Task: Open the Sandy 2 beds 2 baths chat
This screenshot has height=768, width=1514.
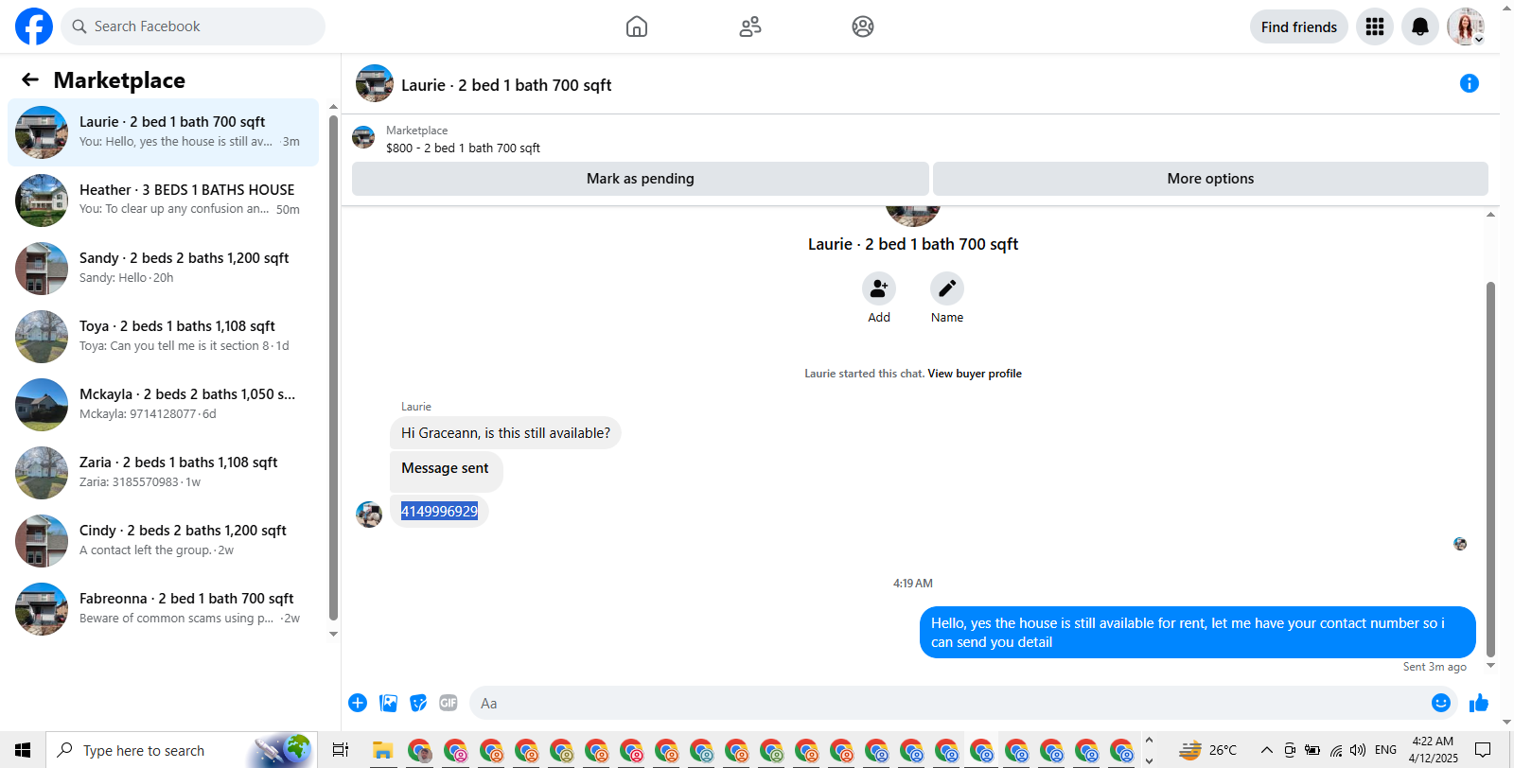Action: coord(163,269)
